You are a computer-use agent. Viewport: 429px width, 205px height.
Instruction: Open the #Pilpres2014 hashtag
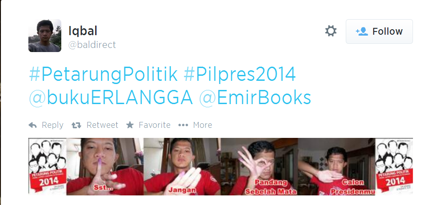click(x=240, y=74)
